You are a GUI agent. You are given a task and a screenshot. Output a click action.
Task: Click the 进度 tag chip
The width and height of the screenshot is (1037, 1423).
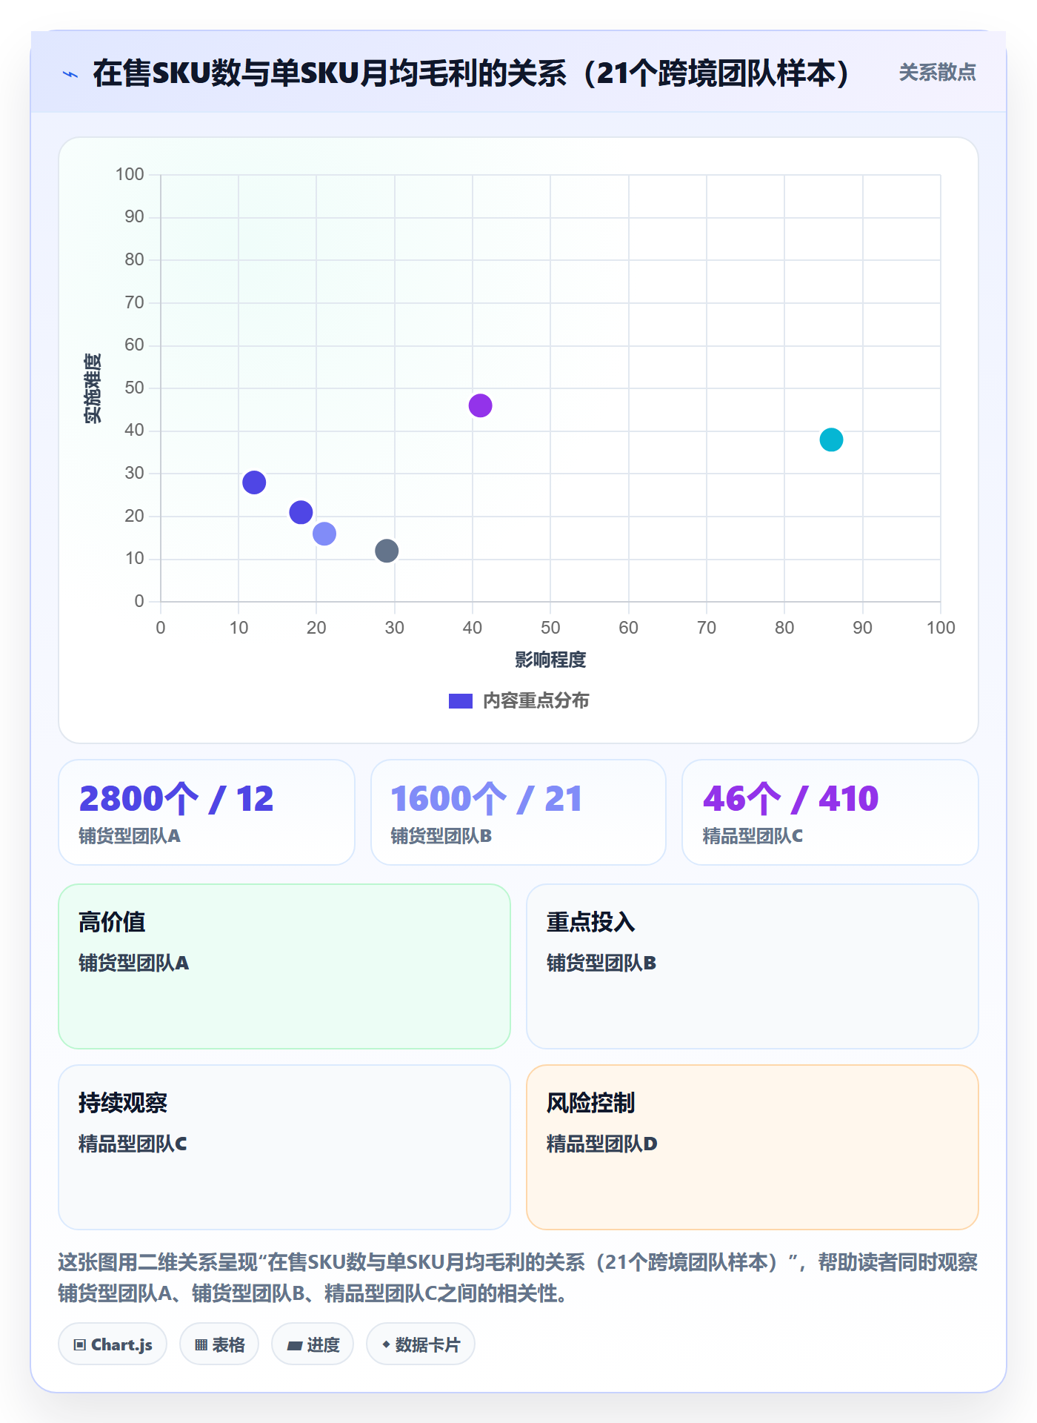313,1344
